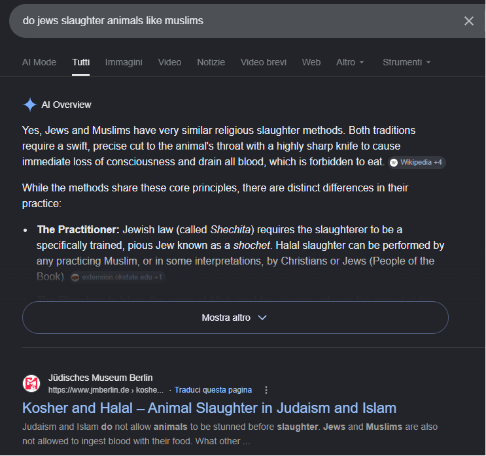The width and height of the screenshot is (486, 456).
Task: Click chevron icon in Mostra altro button
Action: [x=262, y=318]
